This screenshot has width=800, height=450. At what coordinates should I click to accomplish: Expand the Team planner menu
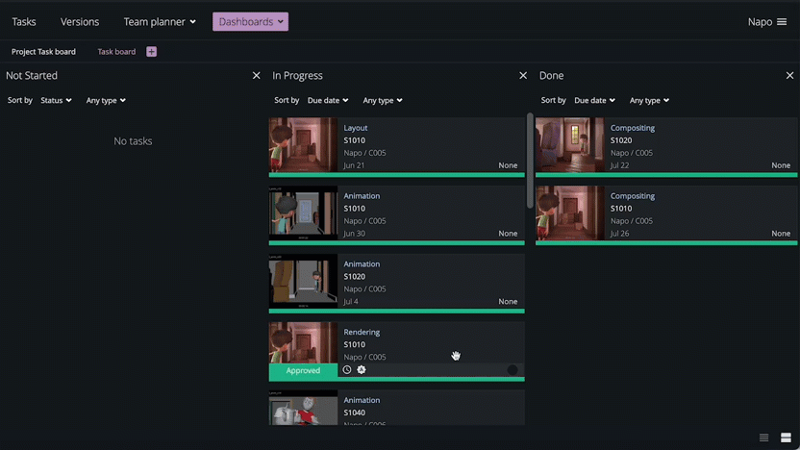tap(160, 22)
